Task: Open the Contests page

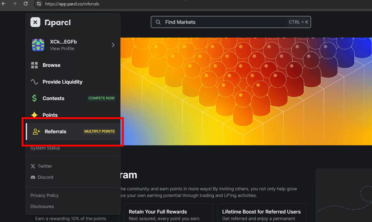Action: (53, 98)
